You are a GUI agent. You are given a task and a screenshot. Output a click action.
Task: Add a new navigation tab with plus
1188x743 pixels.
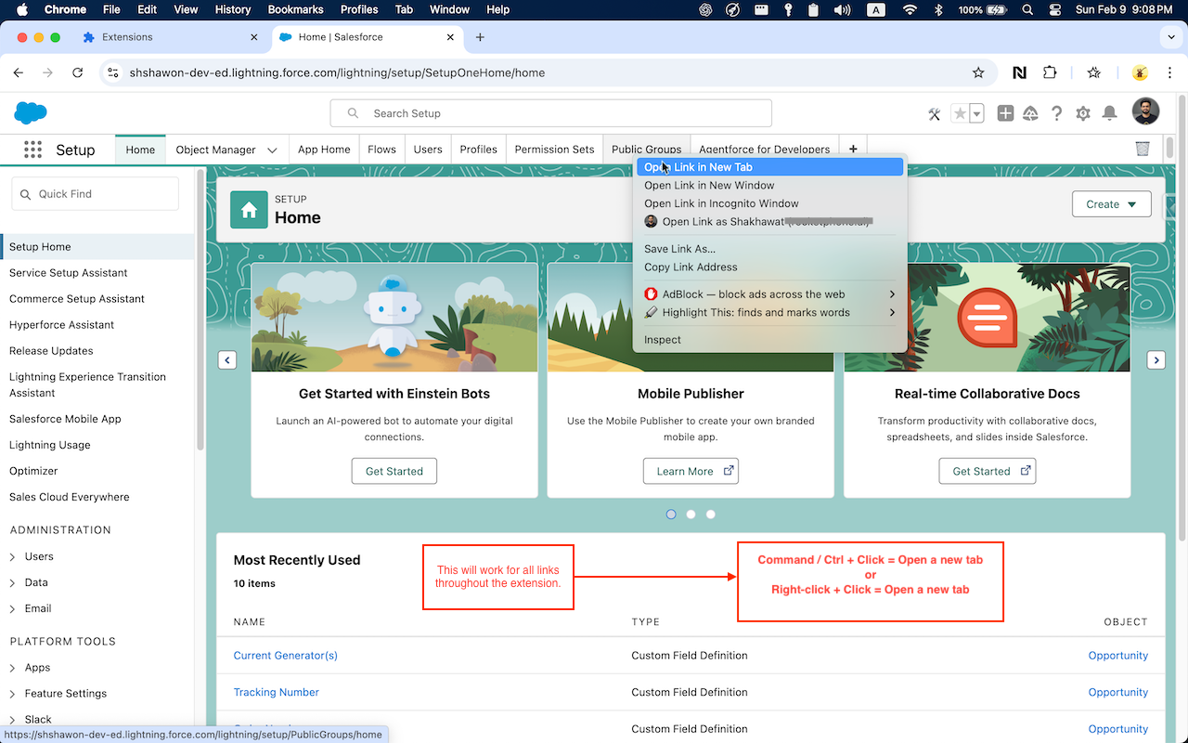tap(853, 149)
